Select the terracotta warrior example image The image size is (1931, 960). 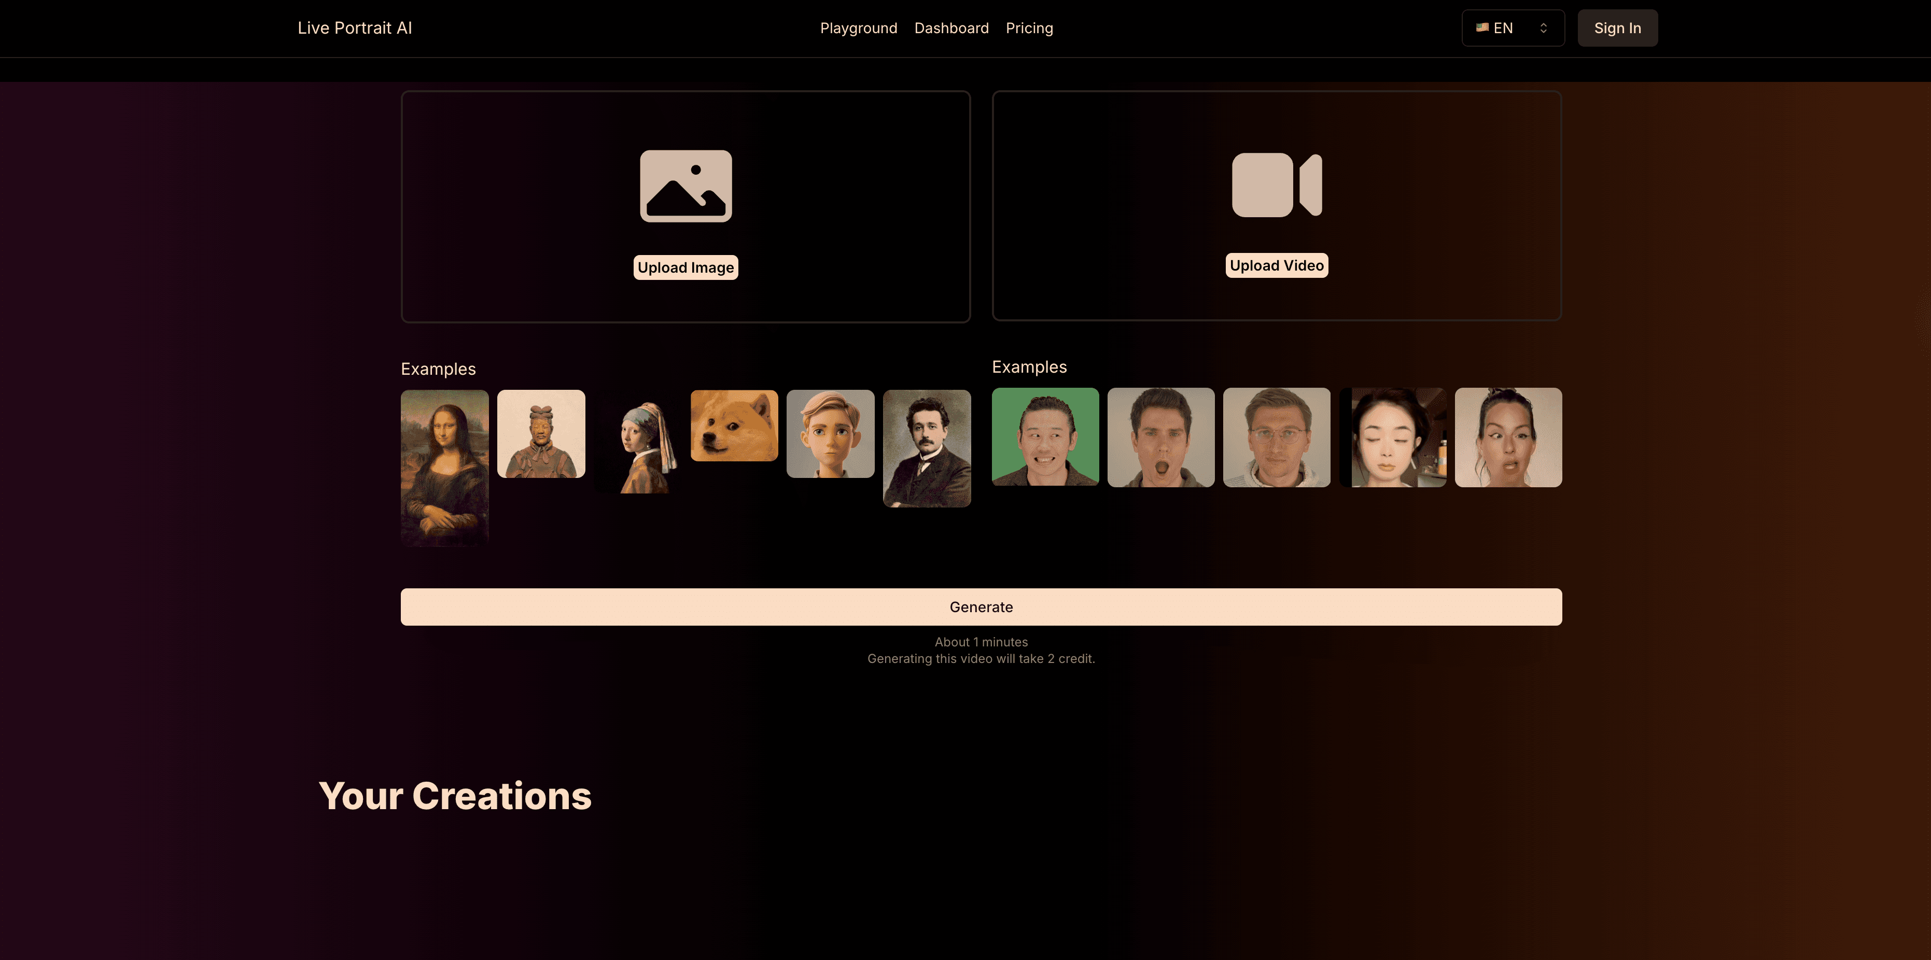pyautogui.click(x=540, y=434)
